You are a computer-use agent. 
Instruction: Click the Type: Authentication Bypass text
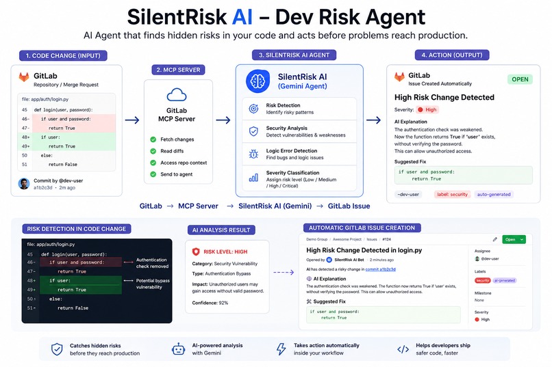(x=221, y=273)
